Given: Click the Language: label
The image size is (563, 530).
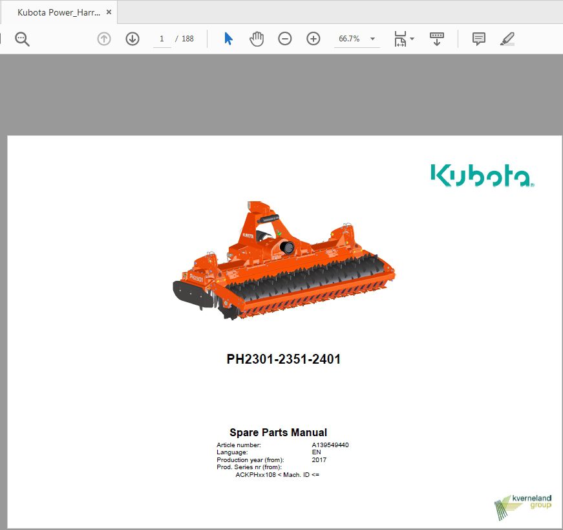Looking at the screenshot, I should 232,452.
